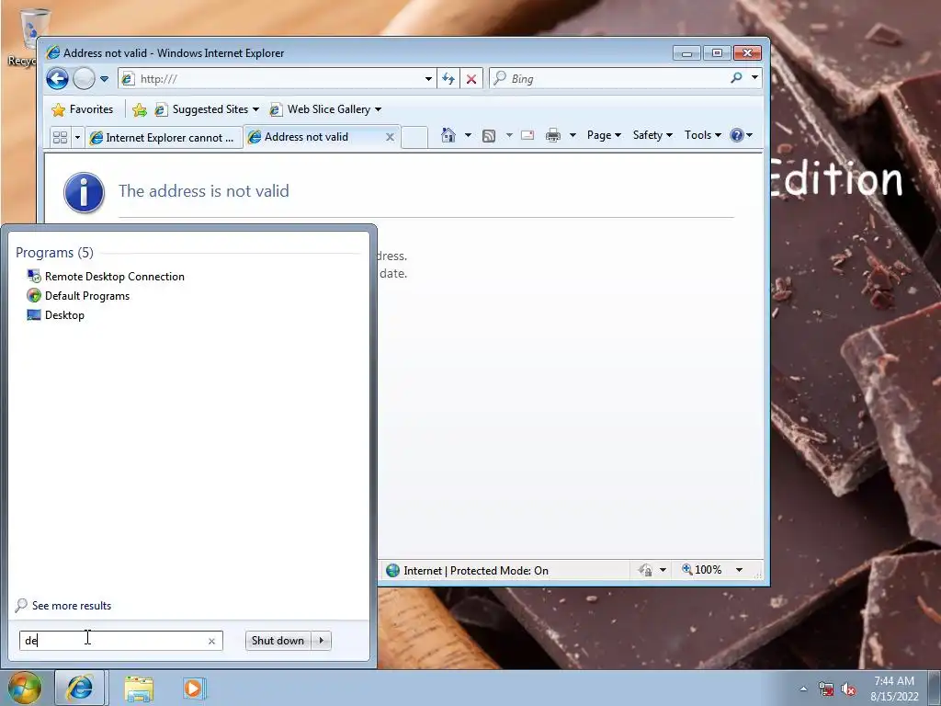Open the recent pages dropdown arrow
This screenshot has width=941, height=706.
105,79
